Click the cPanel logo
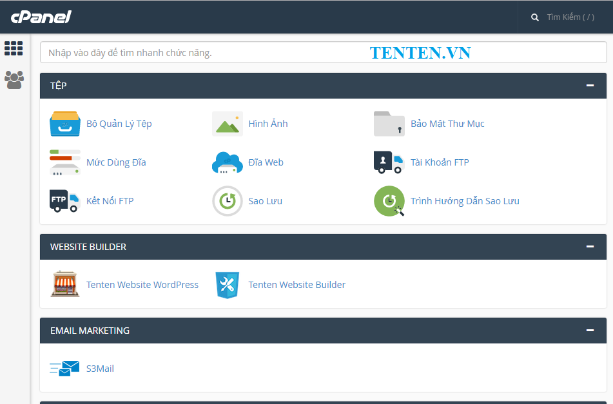 [x=41, y=17]
